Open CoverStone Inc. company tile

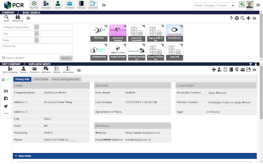coord(174,33)
